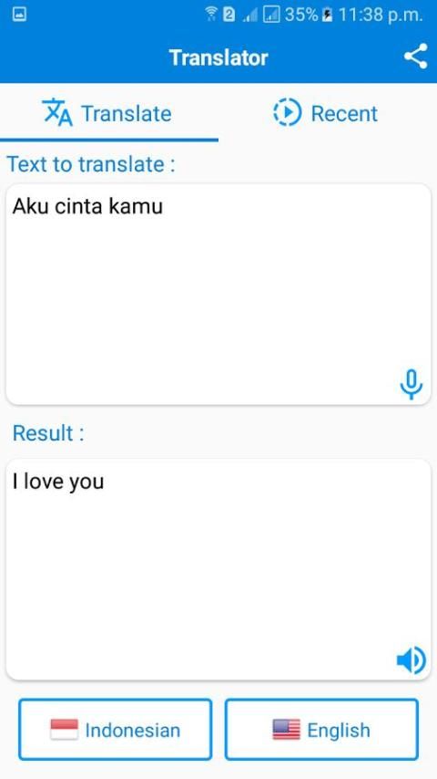The height and width of the screenshot is (779, 437).
Task: Tap the image notification icon in status bar
Action: click(19, 15)
